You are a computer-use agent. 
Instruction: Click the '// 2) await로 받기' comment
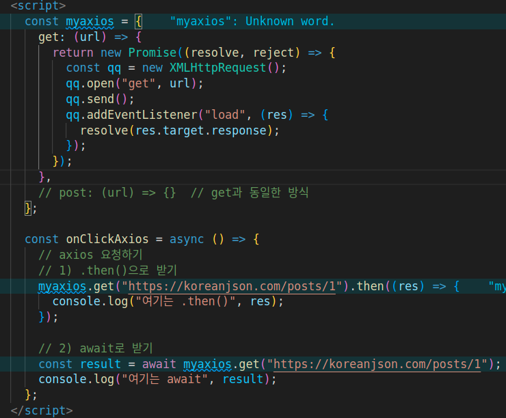pyautogui.click(x=96, y=348)
